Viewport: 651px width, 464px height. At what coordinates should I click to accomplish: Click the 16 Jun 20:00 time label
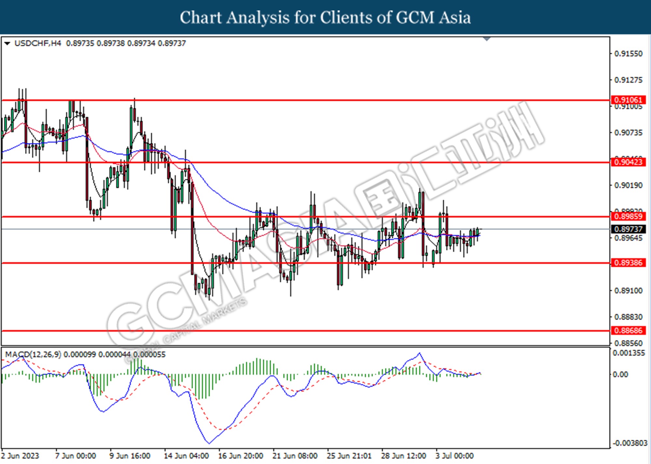pos(241,456)
